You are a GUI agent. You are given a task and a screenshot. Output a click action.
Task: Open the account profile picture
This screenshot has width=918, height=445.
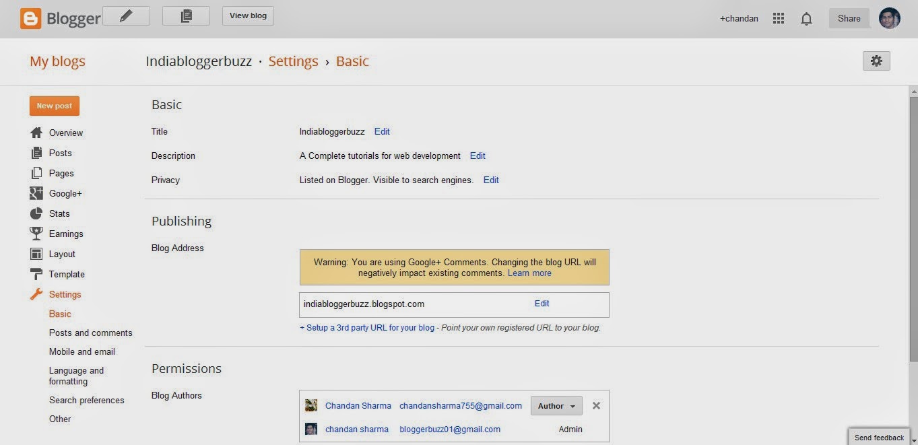click(890, 18)
